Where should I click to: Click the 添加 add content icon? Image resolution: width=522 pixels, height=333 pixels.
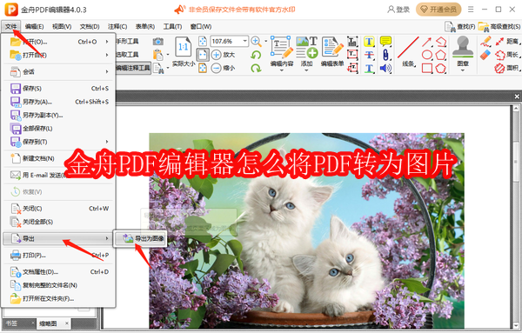tap(306, 48)
